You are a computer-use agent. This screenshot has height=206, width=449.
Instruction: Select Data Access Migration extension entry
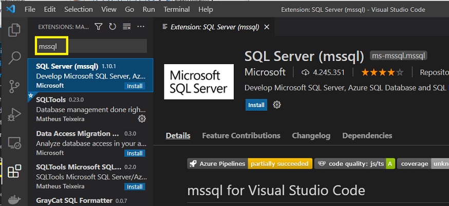[90, 142]
